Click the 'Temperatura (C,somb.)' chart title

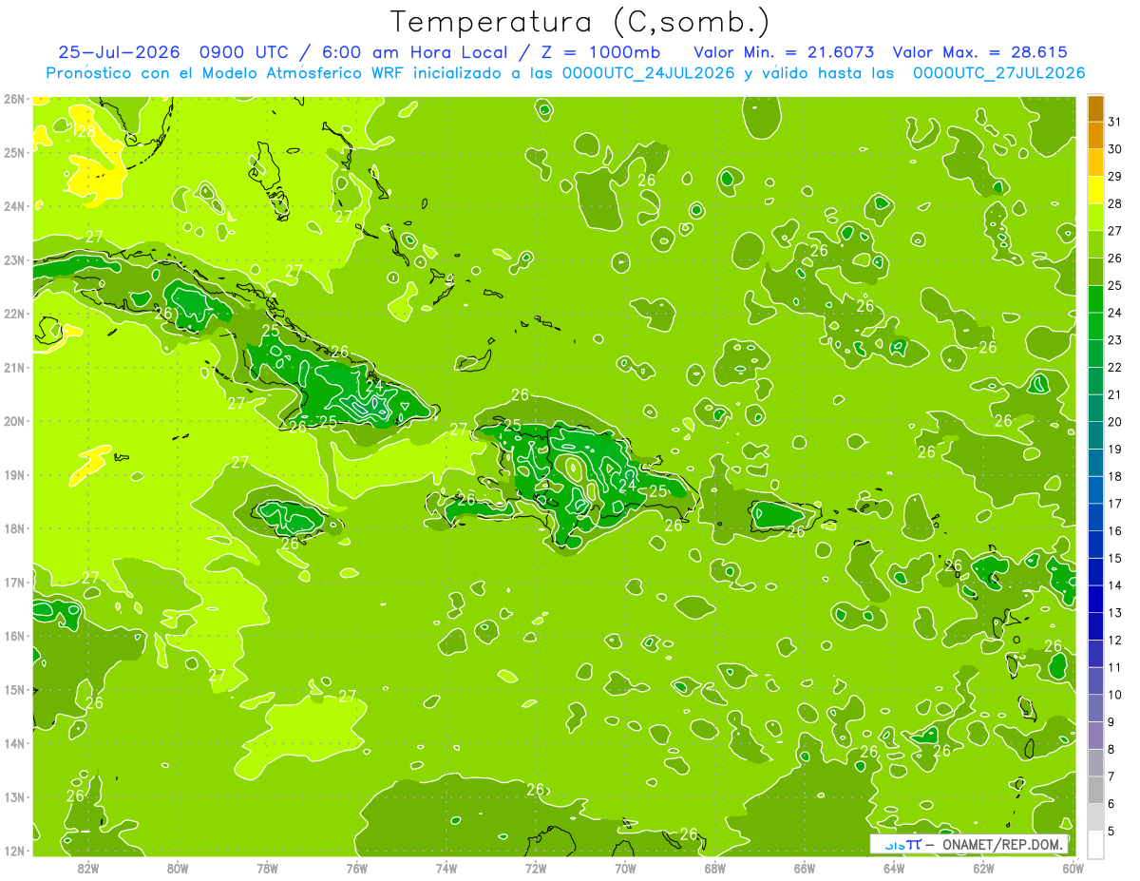coord(580,22)
